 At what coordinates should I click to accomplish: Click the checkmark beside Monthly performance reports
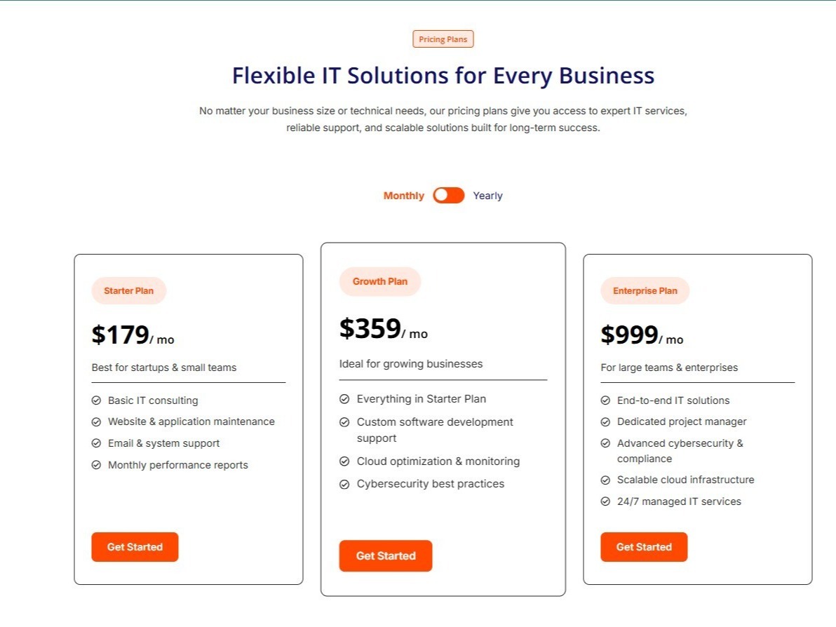tap(95, 464)
